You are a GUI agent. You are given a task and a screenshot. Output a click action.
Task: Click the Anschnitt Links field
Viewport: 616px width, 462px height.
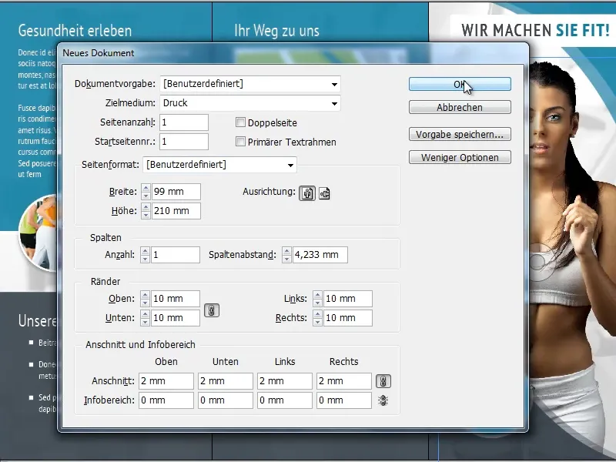tap(285, 381)
